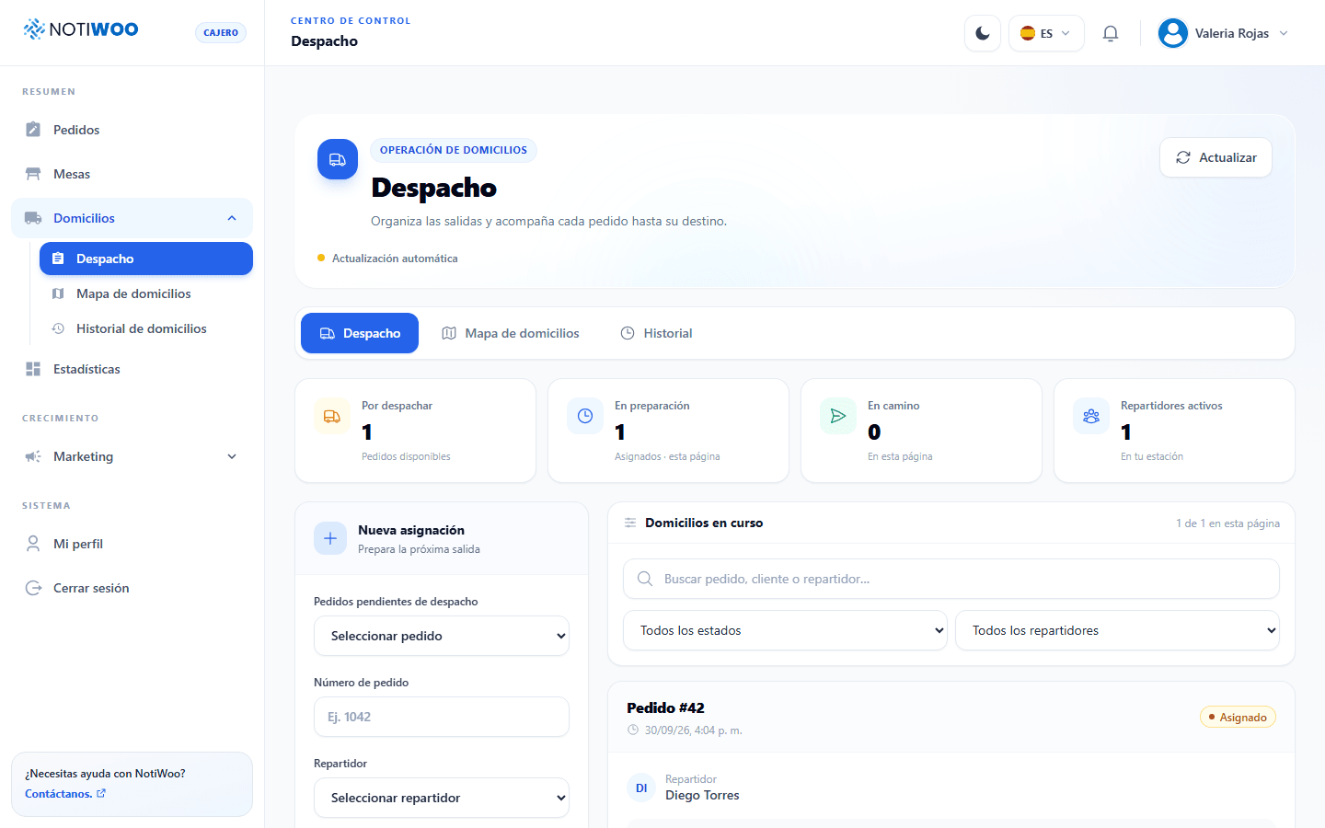This screenshot has height=828, width=1325.
Task: Click Valeria Rojas avatar icon
Action: click(x=1173, y=33)
